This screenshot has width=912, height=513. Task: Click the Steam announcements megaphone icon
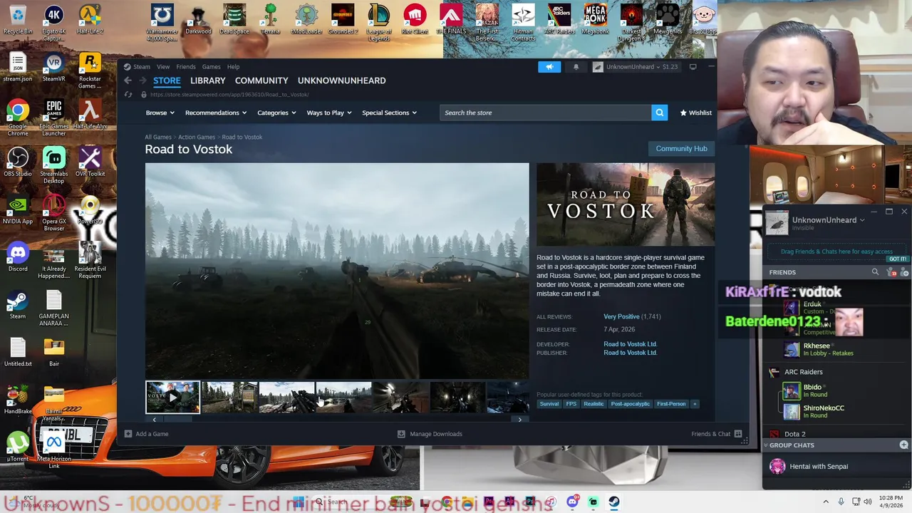click(549, 67)
